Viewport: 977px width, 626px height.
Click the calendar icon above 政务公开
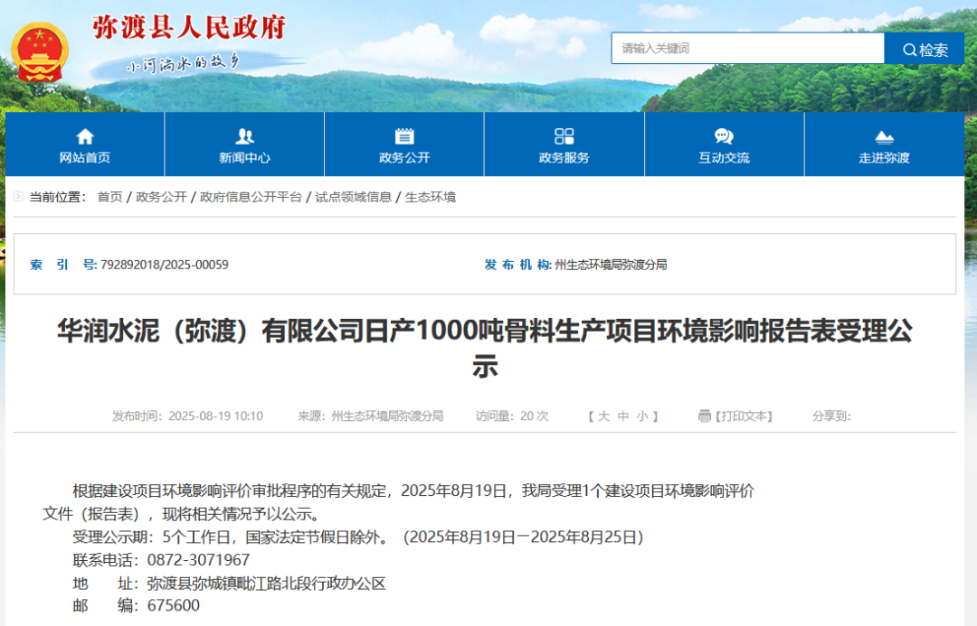click(404, 136)
